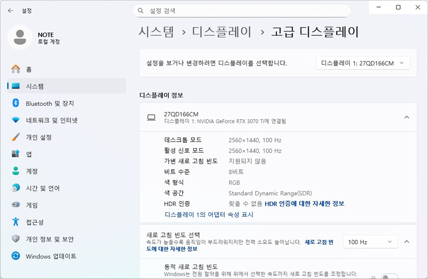This screenshot has width=428, height=279.
Task: Navigate to 디스플레이 in the breadcrumb
Action: (x=222, y=32)
